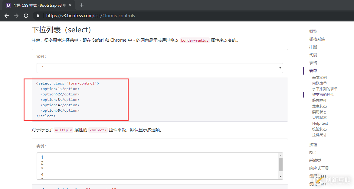The width and height of the screenshot is (354, 189).
Task: Click the forward navigation arrow
Action: click(16, 16)
